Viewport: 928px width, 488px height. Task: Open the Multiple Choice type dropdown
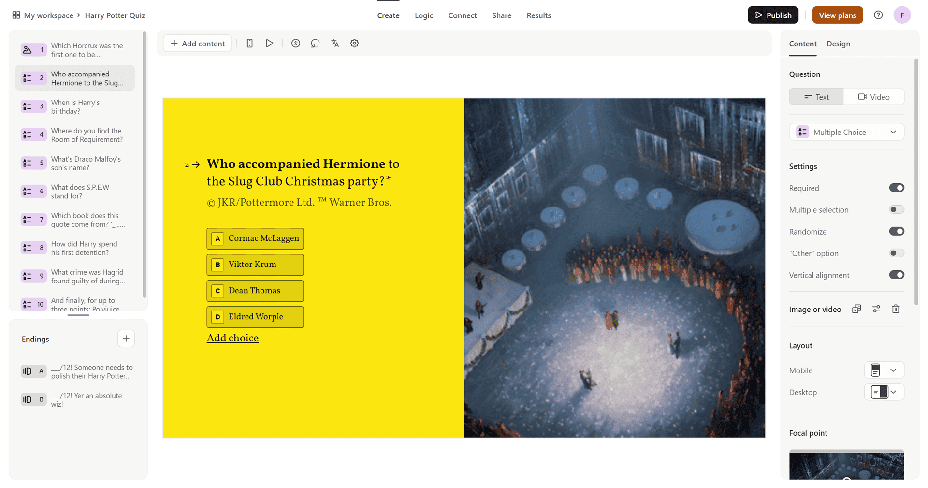[846, 132]
